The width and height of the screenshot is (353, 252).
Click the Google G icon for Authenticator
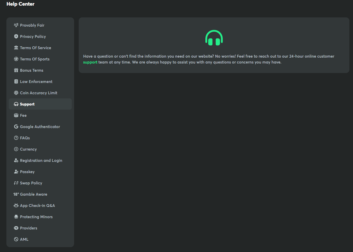(16, 127)
